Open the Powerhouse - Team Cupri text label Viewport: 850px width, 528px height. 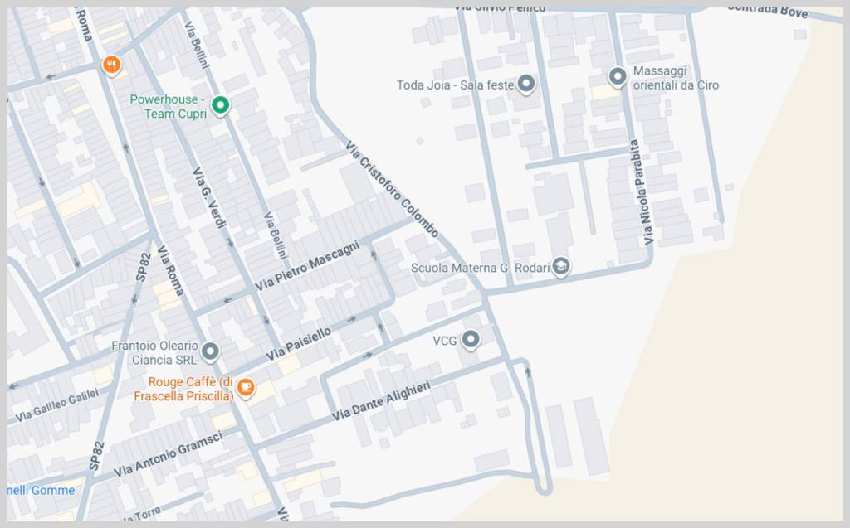pos(169,106)
